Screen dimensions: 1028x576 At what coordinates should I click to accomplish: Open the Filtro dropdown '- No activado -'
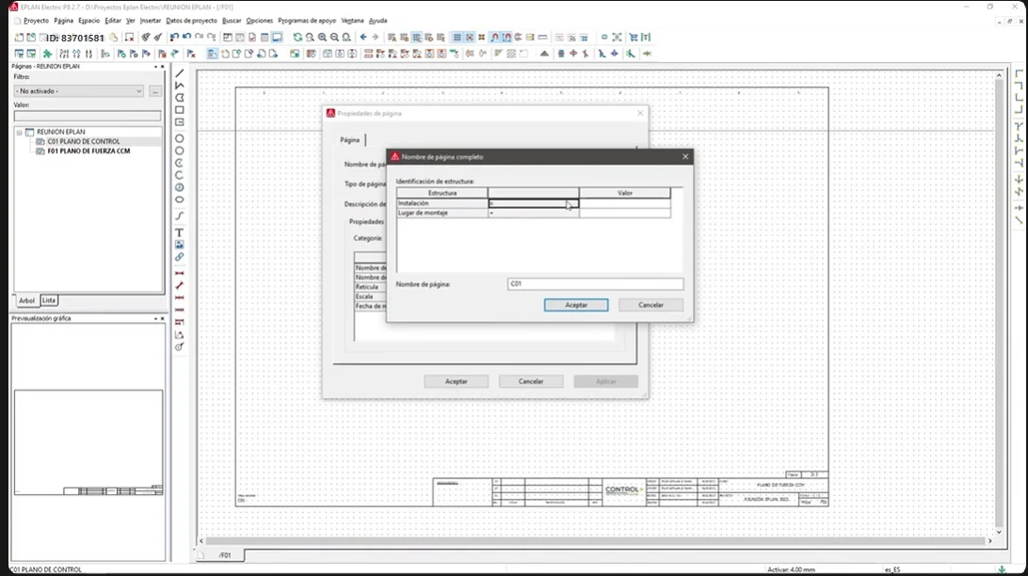coord(79,91)
